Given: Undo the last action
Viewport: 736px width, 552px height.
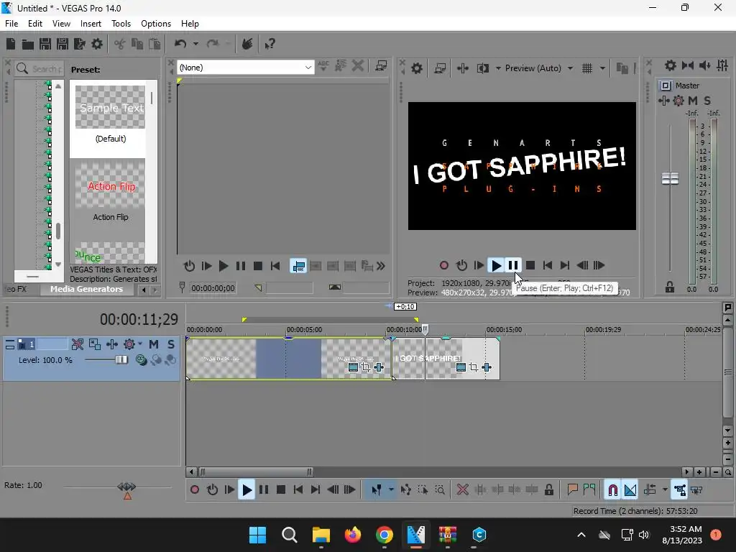Looking at the screenshot, I should tap(180, 44).
